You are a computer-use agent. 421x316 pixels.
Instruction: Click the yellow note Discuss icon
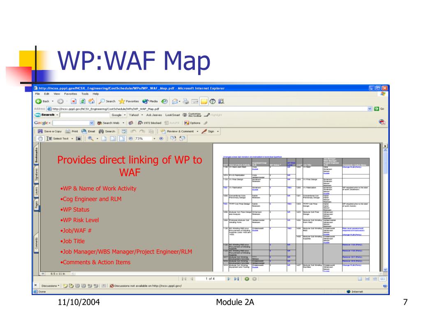[204, 101]
